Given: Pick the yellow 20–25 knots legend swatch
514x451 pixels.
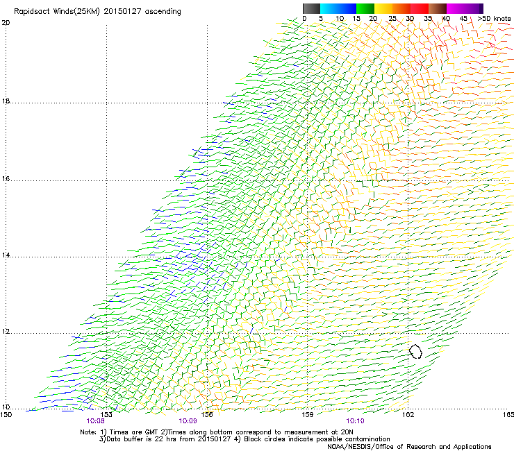Looking at the screenshot, I should 383,8.
